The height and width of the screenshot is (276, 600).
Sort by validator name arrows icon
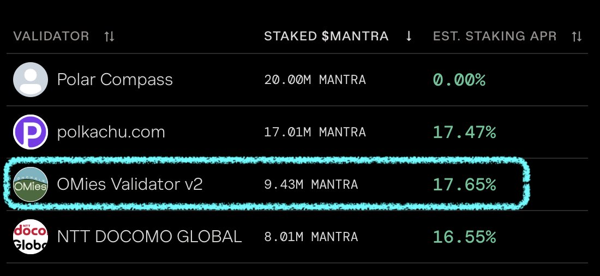(x=110, y=37)
